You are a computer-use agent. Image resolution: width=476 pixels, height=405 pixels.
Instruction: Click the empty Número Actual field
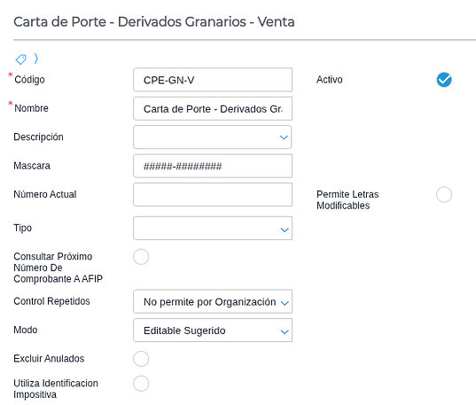point(213,195)
